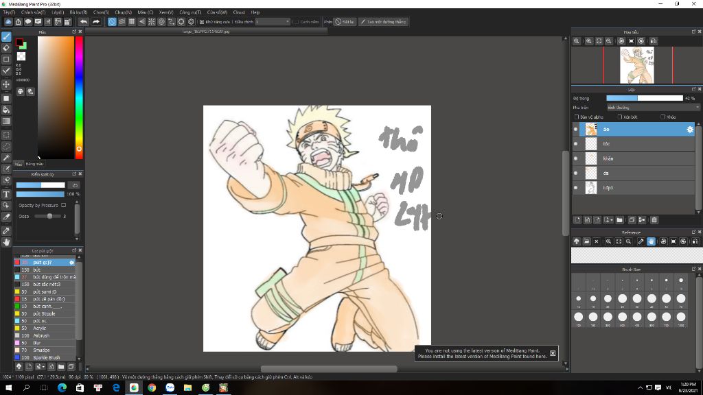Select the rectangular Select tool
Viewport: 703px width, 395px height.
[6, 135]
